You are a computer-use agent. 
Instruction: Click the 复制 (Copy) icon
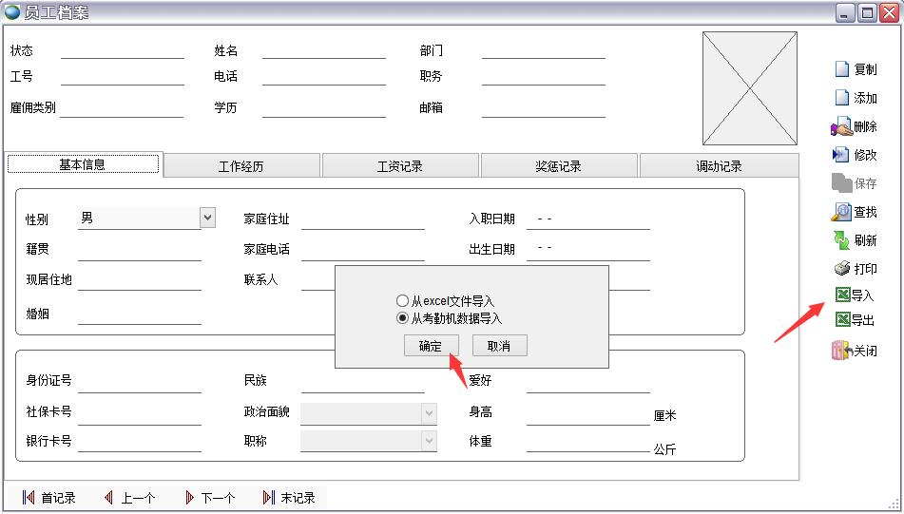(x=841, y=69)
